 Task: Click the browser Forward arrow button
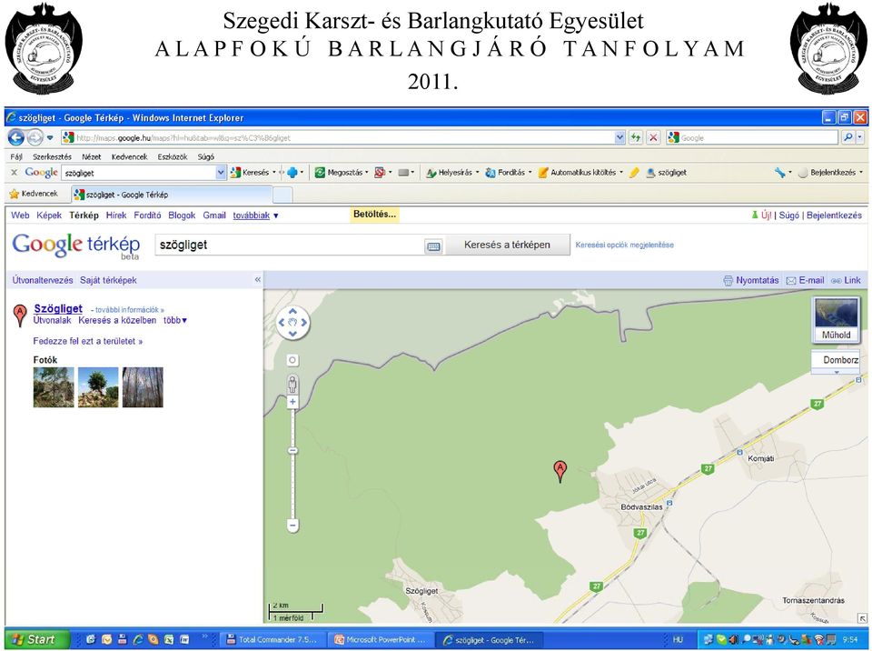point(35,137)
